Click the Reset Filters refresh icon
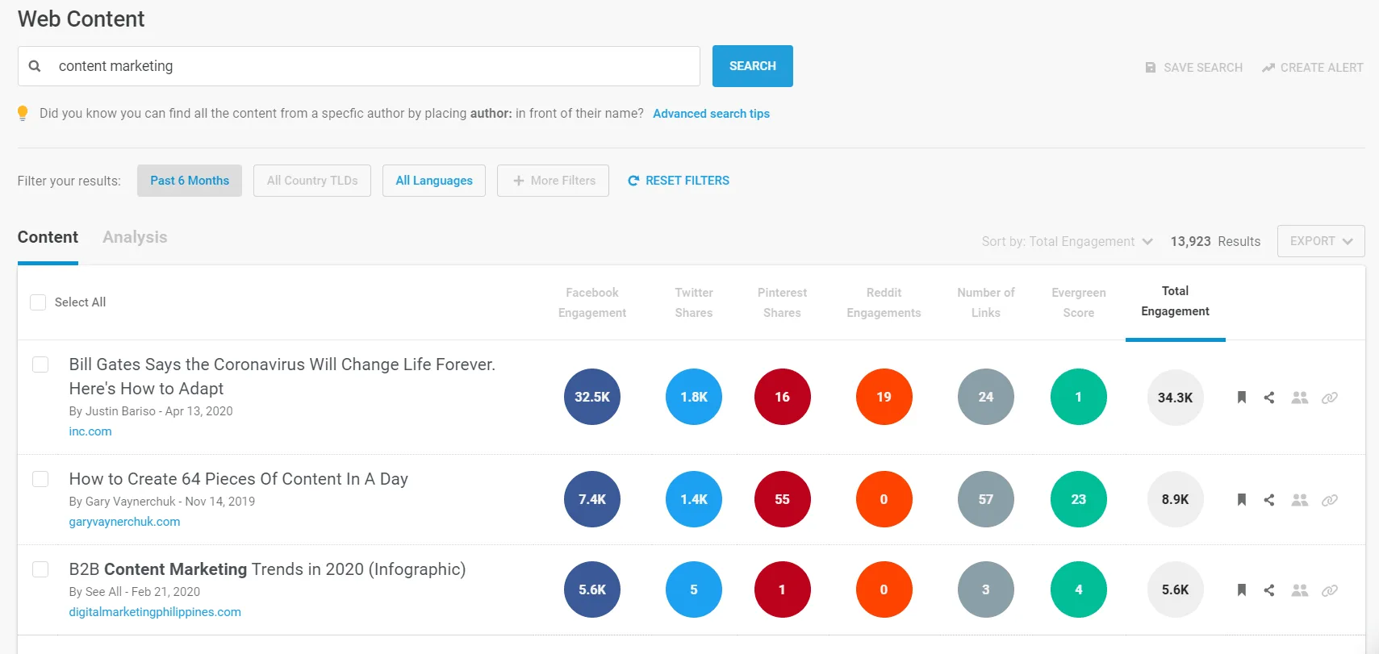Viewport: 1379px width, 654px height. point(633,181)
